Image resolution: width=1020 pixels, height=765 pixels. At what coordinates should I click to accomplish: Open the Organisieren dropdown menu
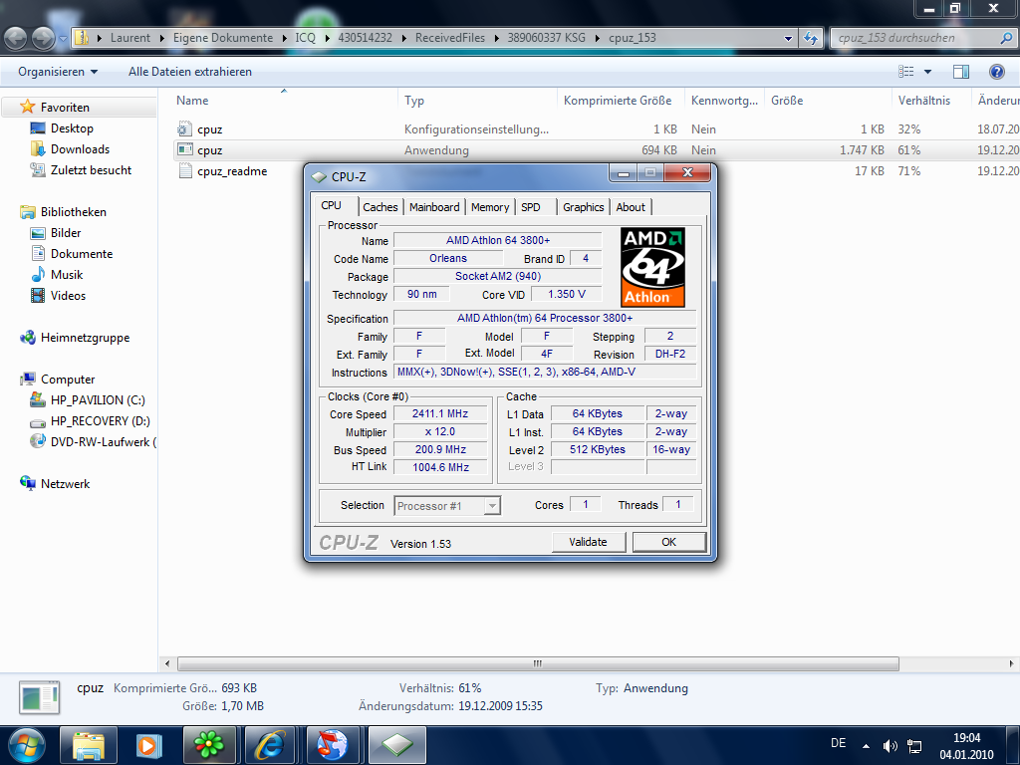[58, 72]
